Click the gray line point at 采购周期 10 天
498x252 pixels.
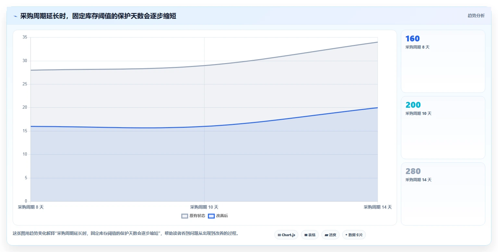pyautogui.click(x=204, y=65)
